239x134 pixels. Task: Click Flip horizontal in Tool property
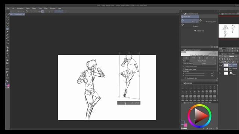(x=193, y=58)
